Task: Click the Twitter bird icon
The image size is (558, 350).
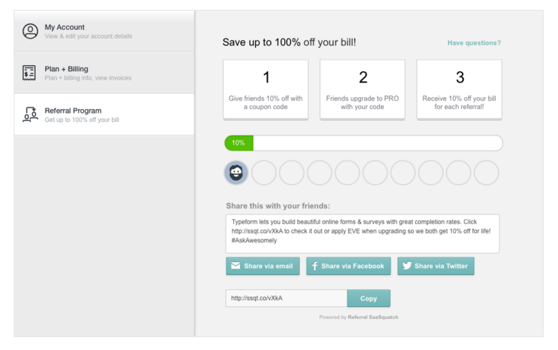Action: coord(407,266)
